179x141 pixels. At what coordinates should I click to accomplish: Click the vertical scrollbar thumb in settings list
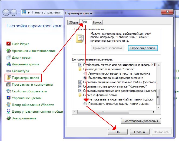click(x=158, y=97)
